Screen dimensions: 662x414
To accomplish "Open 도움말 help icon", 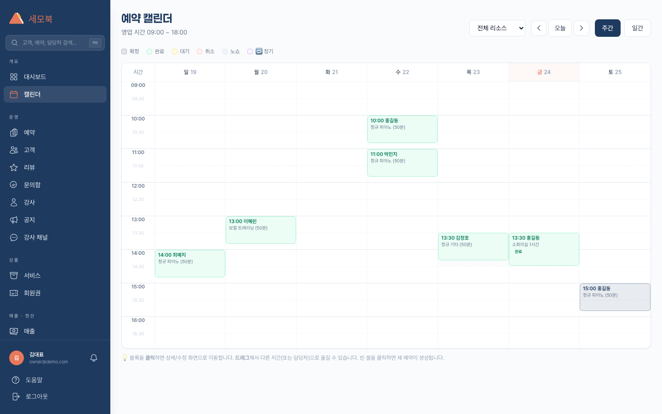I will point(16,380).
